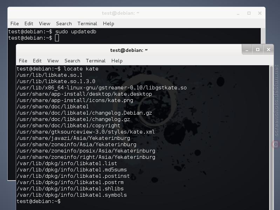Viewport: 280px width, 210px height.
Task: Minimize the background terminal window
Action: click(238, 13)
